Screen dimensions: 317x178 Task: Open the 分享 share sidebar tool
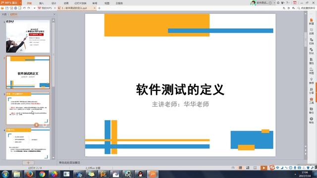tap(312, 91)
